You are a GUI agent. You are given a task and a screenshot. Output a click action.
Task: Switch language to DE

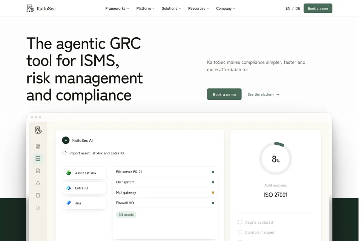pos(298,9)
